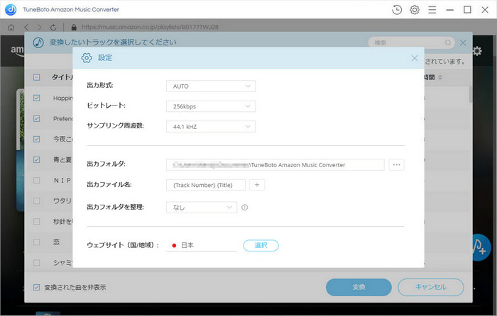Browse output folder with ellipsis button
This screenshot has width=497, height=316.
coord(396,165)
